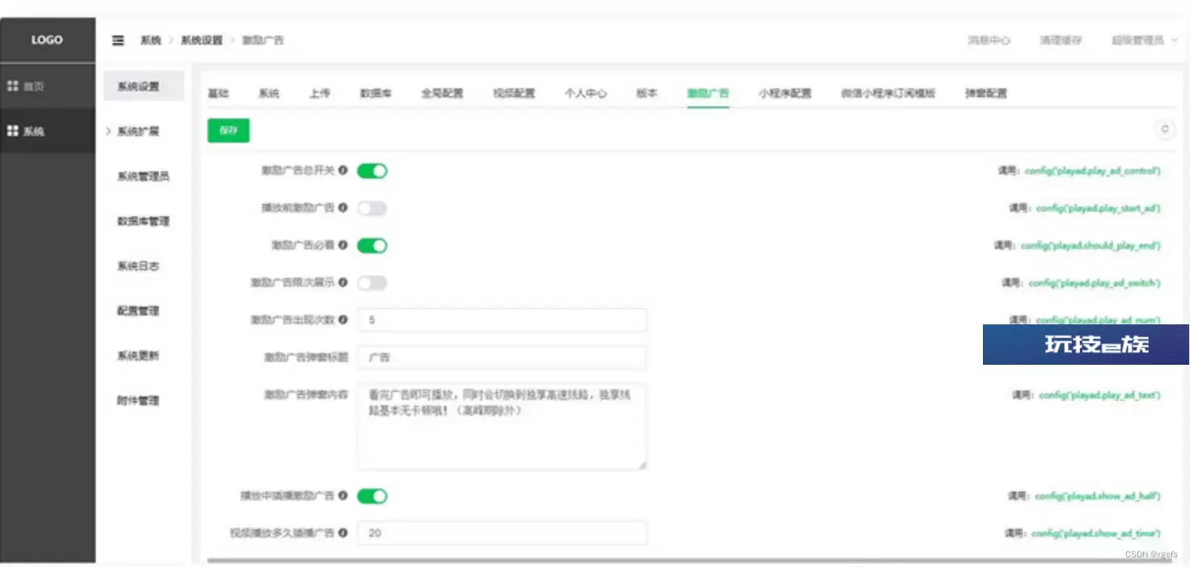Open 数据库管理 in the side menu

143,221
